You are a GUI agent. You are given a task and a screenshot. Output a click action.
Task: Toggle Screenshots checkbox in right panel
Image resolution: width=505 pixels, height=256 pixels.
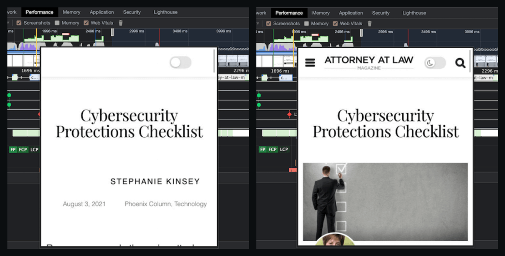click(x=269, y=24)
